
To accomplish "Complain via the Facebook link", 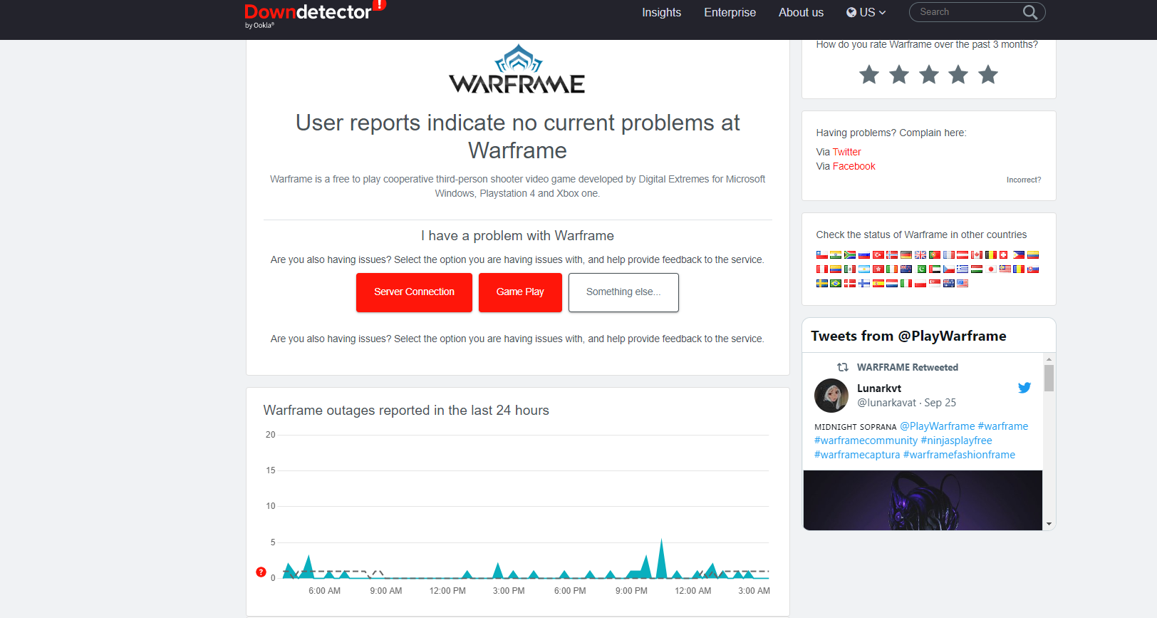I will [x=854, y=166].
